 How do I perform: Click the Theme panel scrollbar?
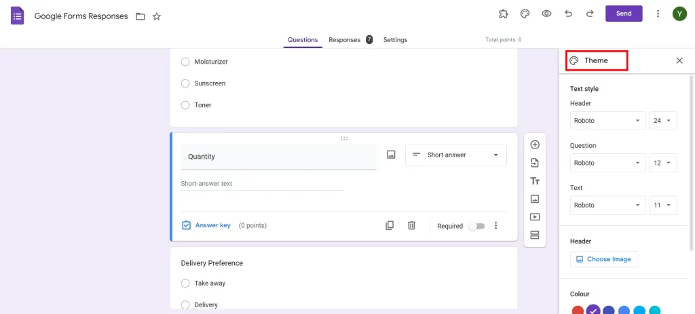690,163
